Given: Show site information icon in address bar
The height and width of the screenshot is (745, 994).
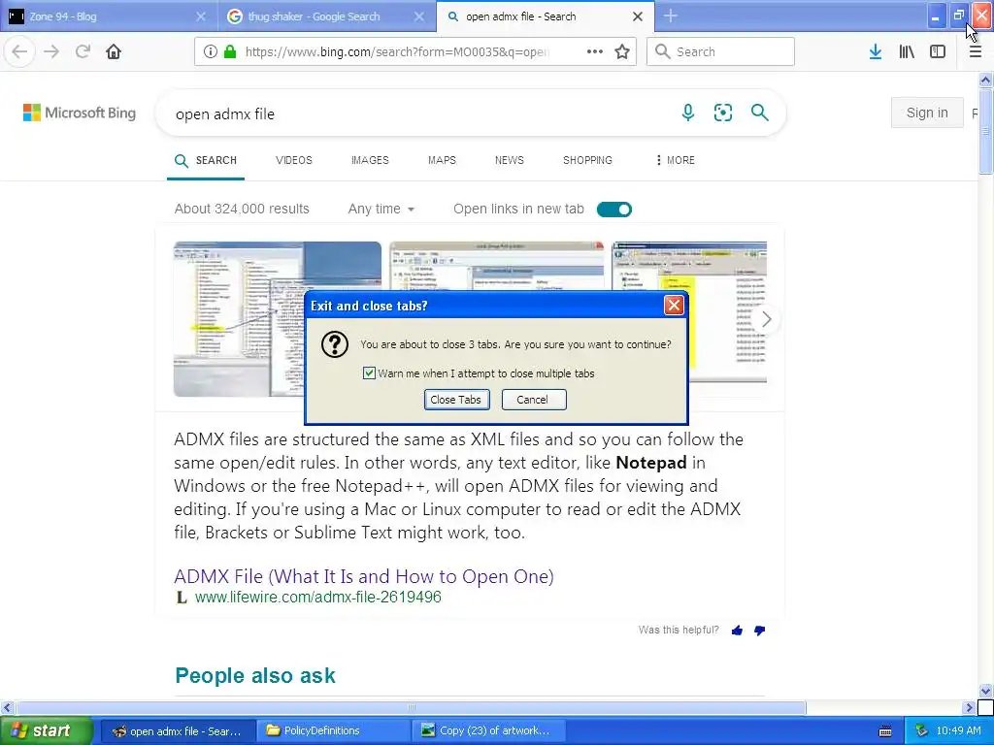Looking at the screenshot, I should pos(211,52).
